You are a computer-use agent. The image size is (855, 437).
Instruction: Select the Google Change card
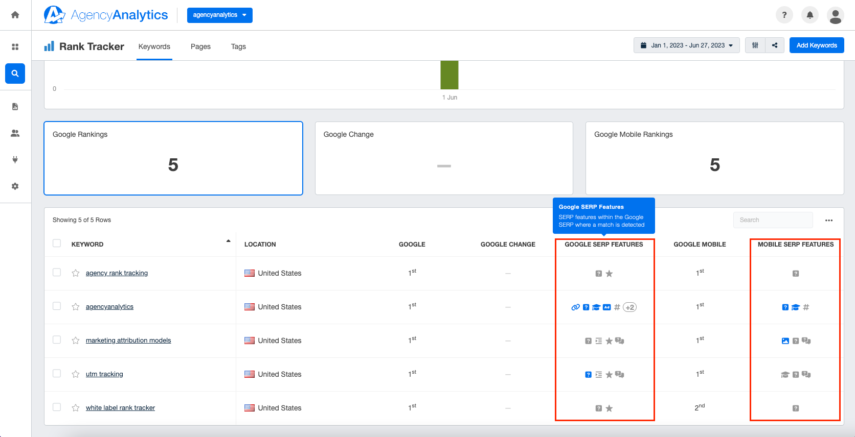(x=444, y=158)
